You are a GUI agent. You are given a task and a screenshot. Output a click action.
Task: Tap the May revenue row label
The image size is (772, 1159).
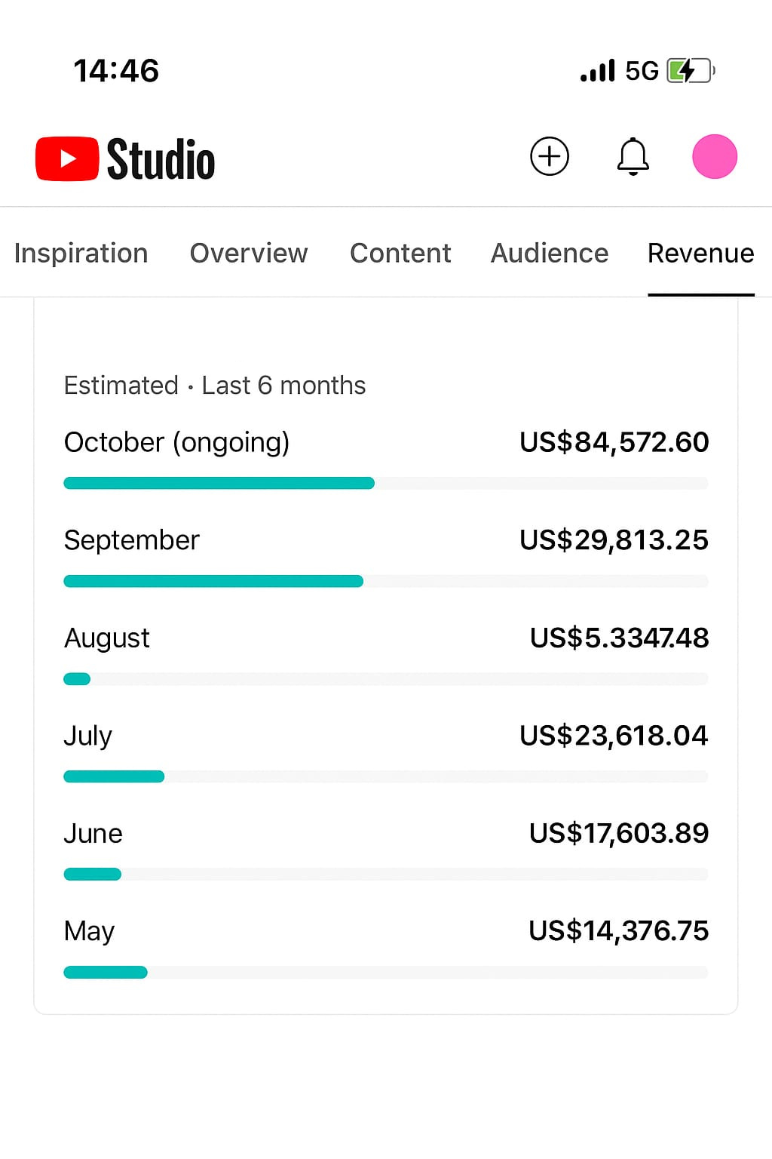click(x=89, y=931)
